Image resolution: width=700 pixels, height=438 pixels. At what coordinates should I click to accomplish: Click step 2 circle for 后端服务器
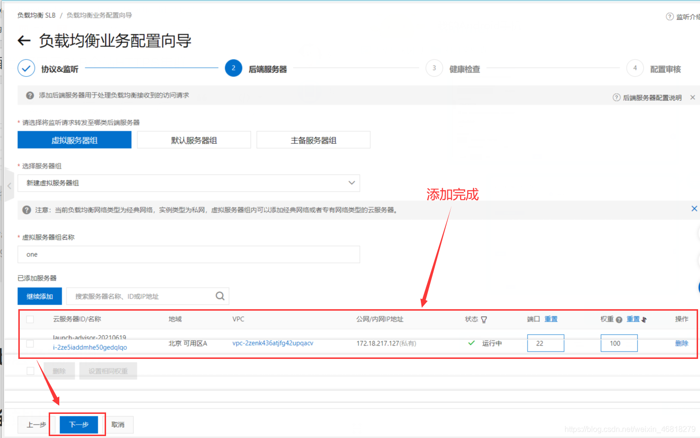point(233,68)
